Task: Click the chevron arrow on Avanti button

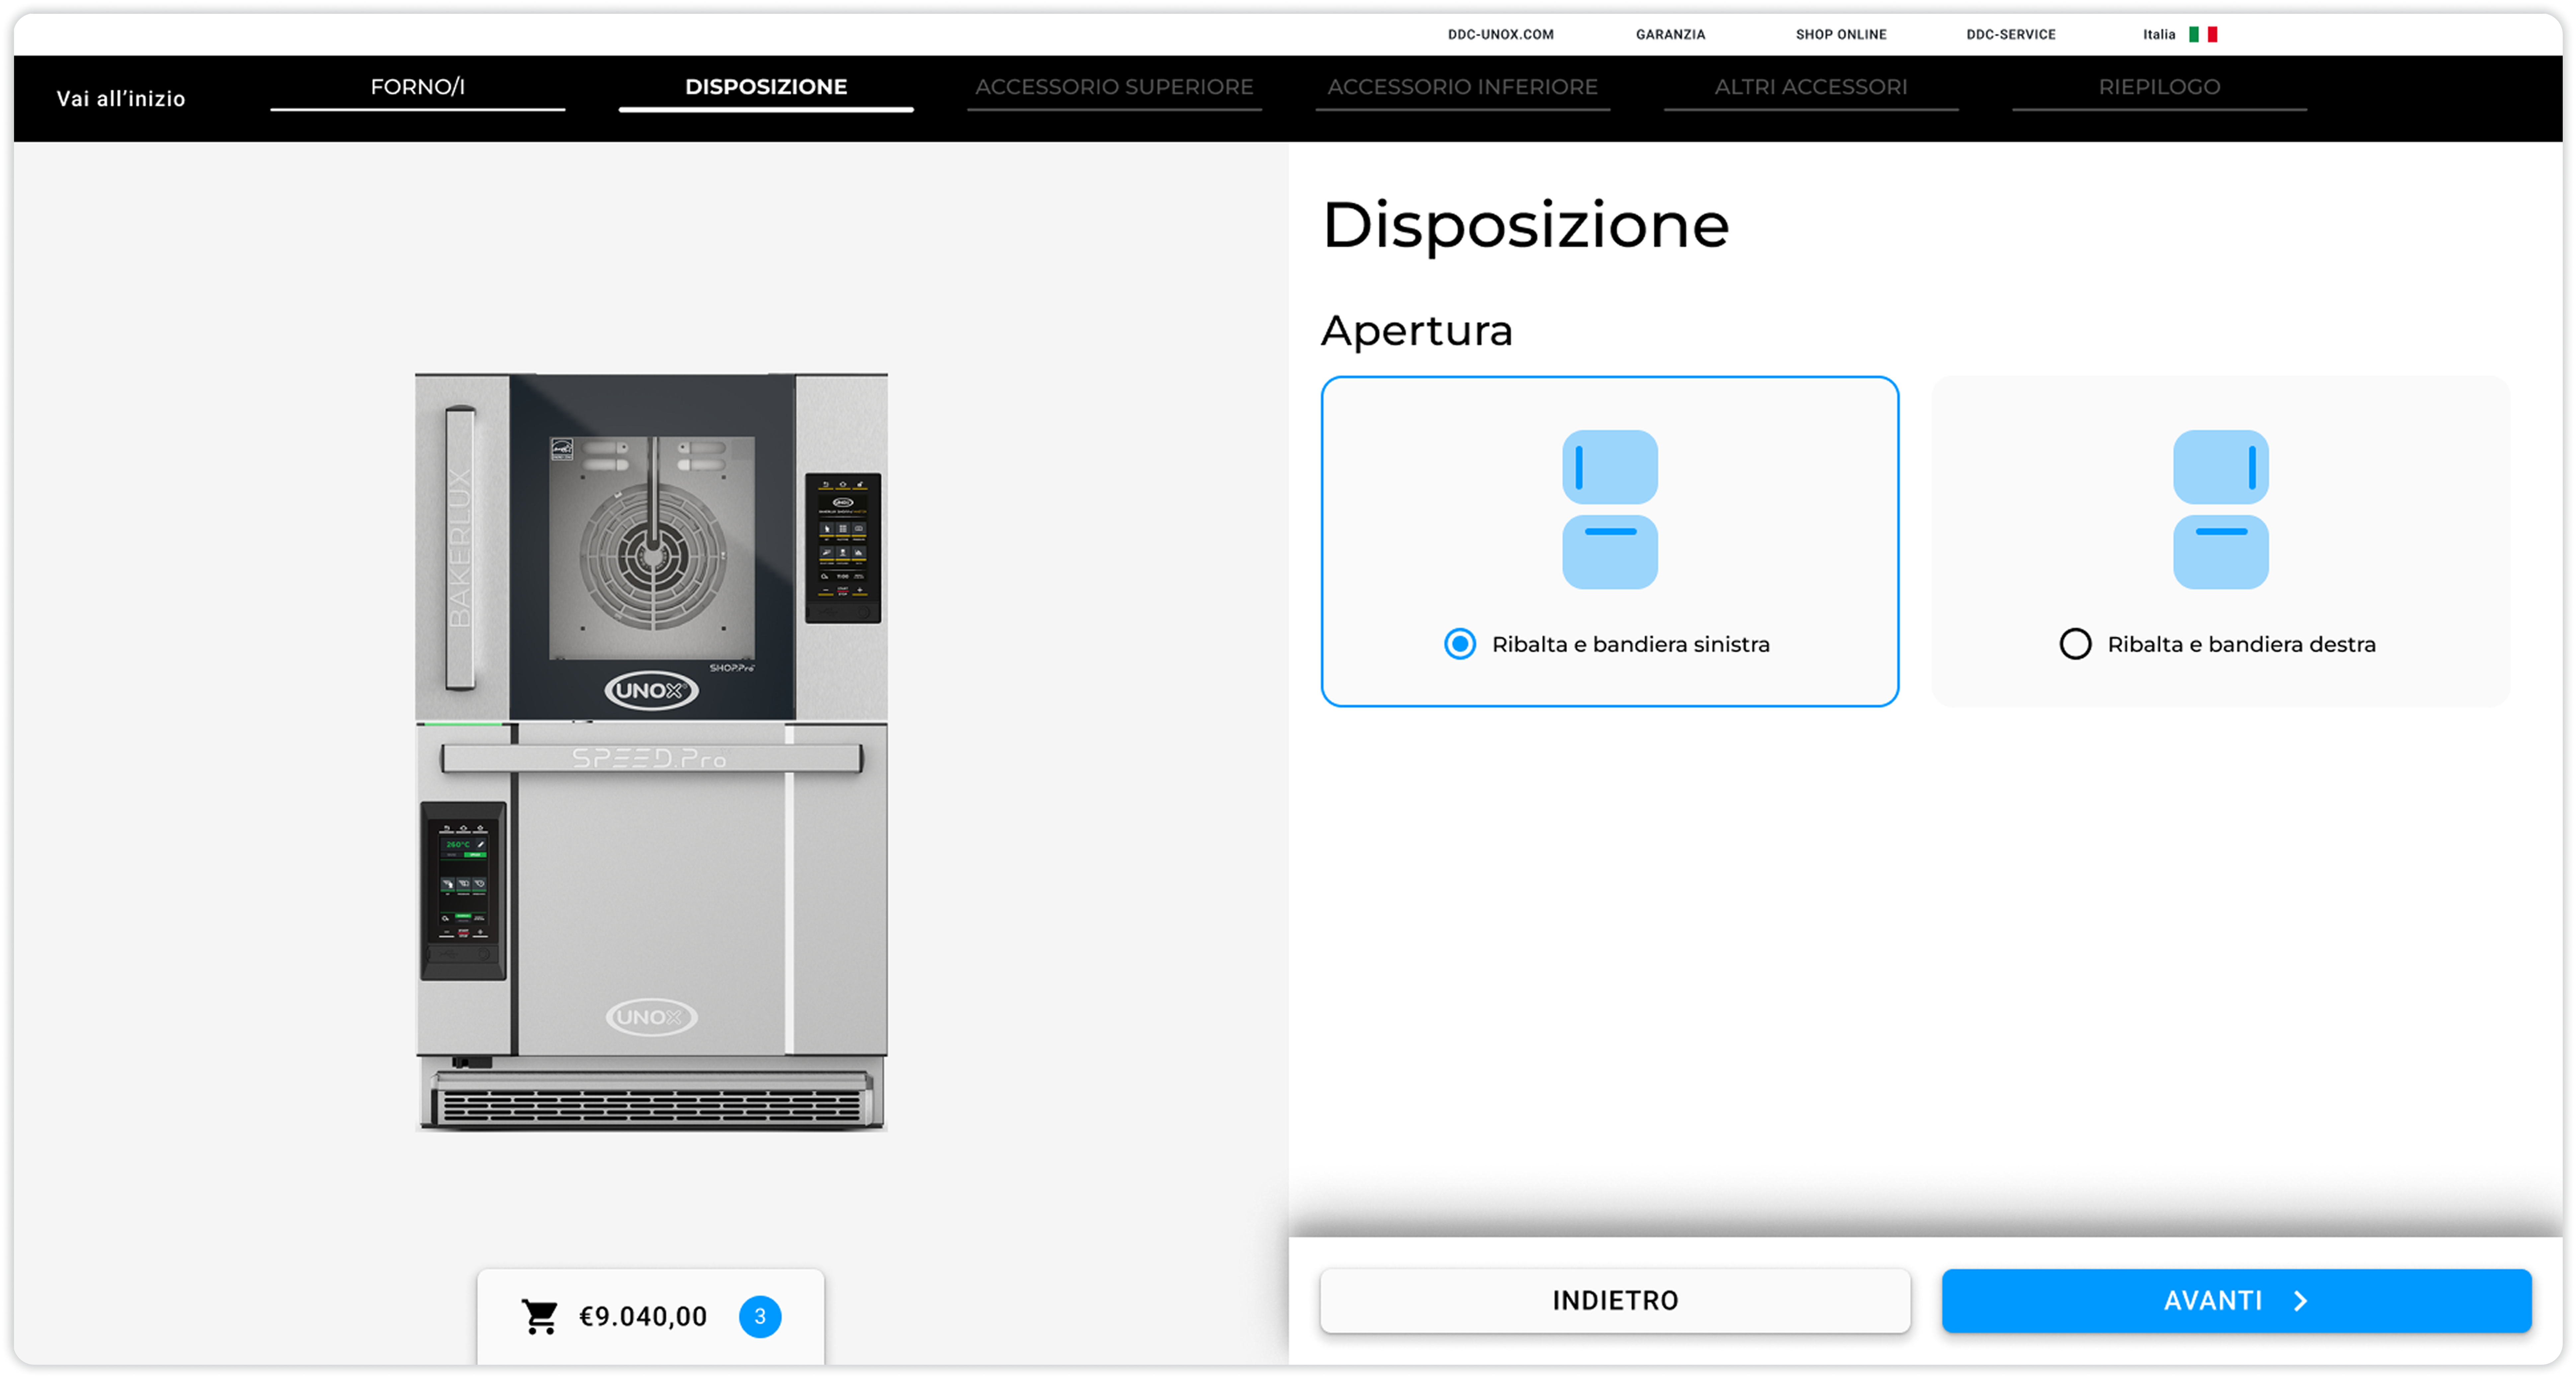Action: [x=2301, y=1301]
